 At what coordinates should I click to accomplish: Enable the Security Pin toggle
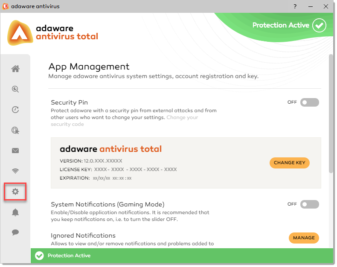click(x=310, y=102)
